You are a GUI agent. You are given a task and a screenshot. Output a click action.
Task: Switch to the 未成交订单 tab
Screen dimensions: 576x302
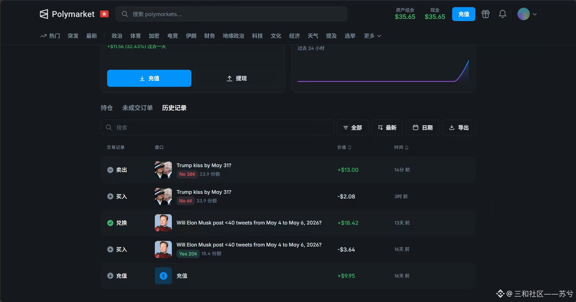point(137,108)
